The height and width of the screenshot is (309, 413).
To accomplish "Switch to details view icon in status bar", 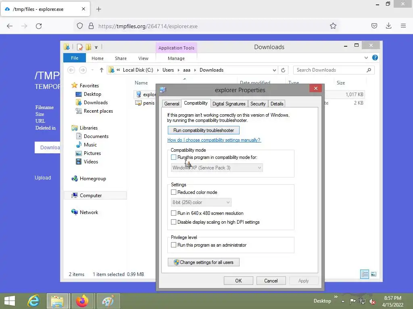I will tap(365, 274).
